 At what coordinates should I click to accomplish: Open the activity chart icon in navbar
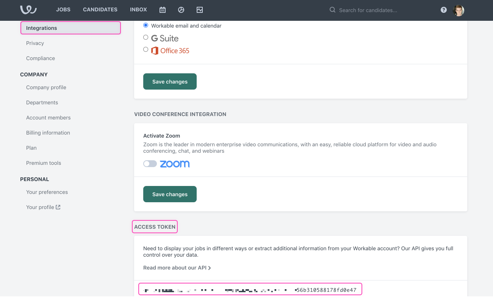click(200, 10)
